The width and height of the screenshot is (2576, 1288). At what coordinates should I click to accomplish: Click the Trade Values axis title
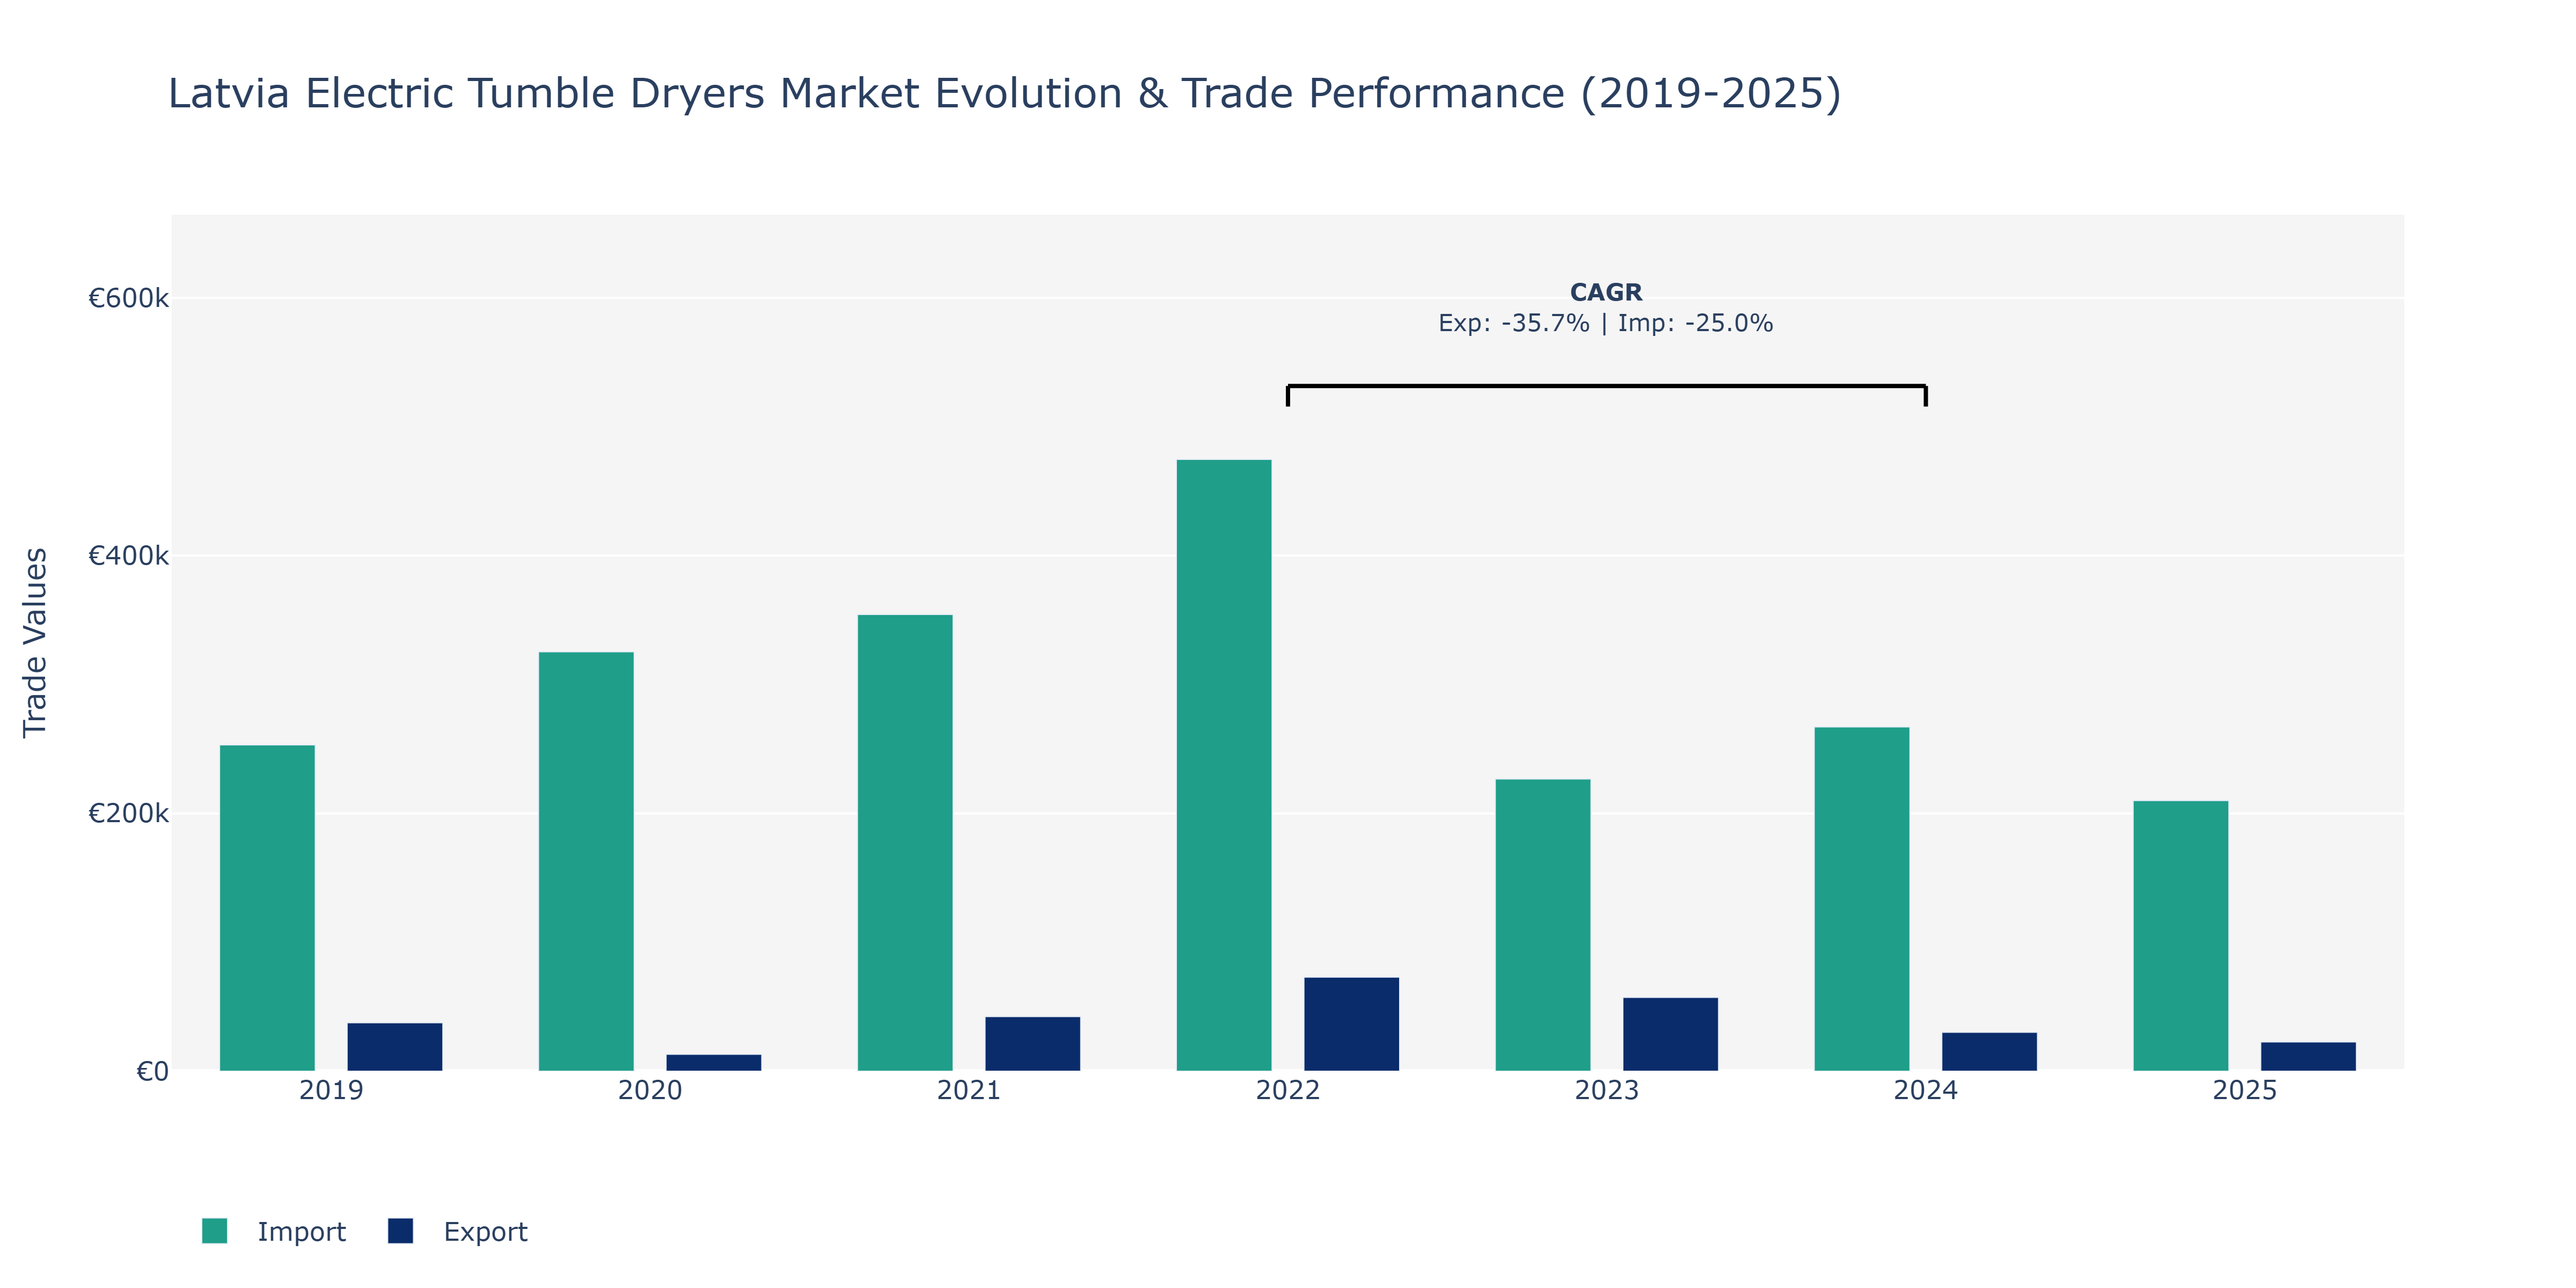[35, 642]
